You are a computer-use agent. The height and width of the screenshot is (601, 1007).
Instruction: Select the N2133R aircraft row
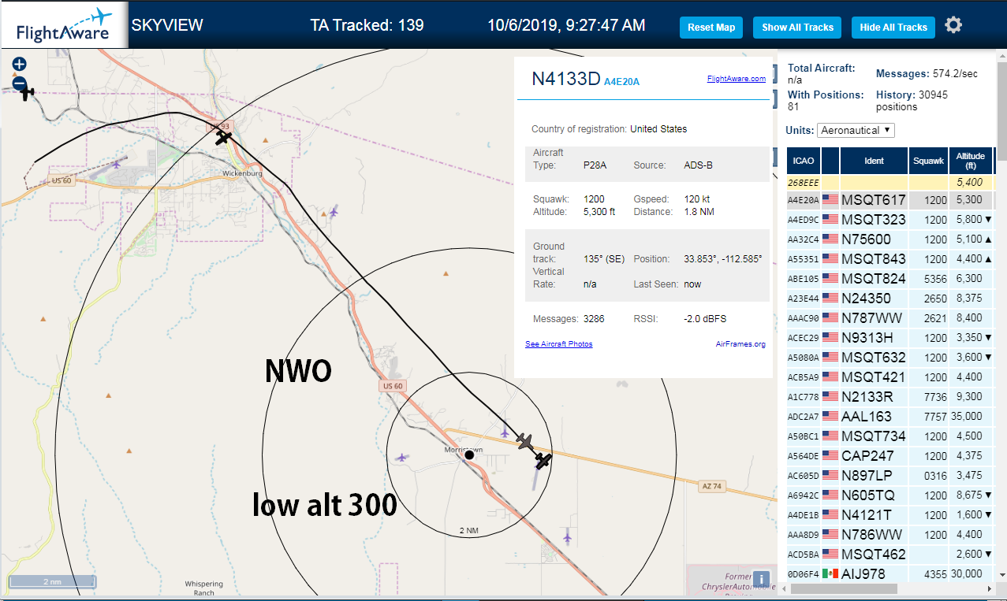pyautogui.click(x=890, y=397)
